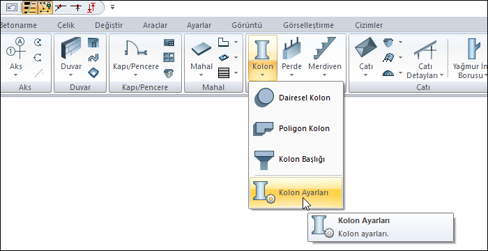The width and height of the screenshot is (488, 251).
Task: Switch to the Çelik ribbon tab
Action: pyautogui.click(x=66, y=25)
